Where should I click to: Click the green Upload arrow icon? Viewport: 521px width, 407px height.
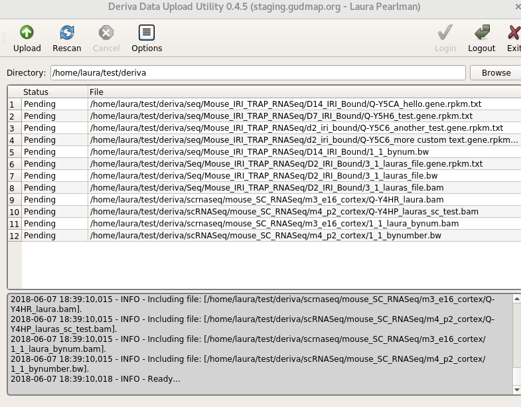click(x=27, y=33)
